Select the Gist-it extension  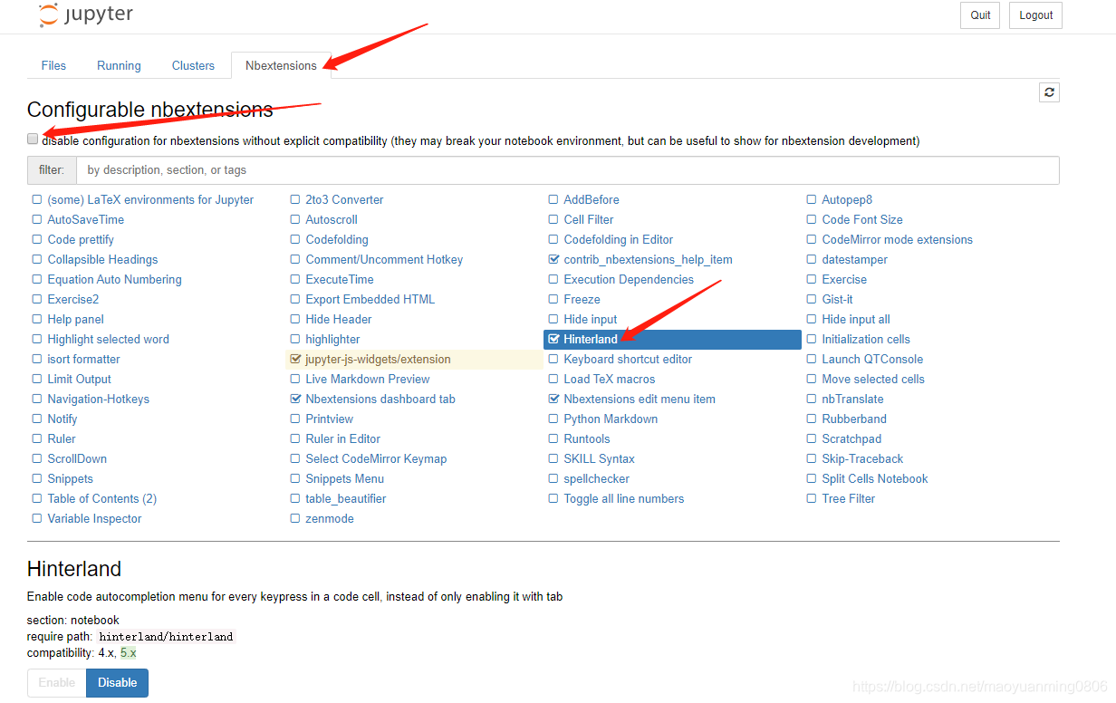pyautogui.click(x=837, y=300)
